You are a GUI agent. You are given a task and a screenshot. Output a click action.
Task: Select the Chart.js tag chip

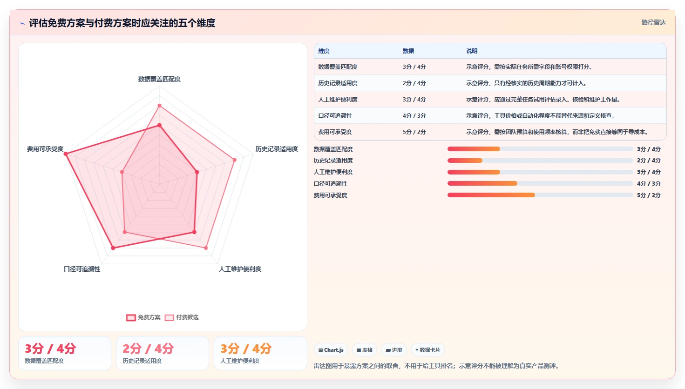pyautogui.click(x=331, y=350)
